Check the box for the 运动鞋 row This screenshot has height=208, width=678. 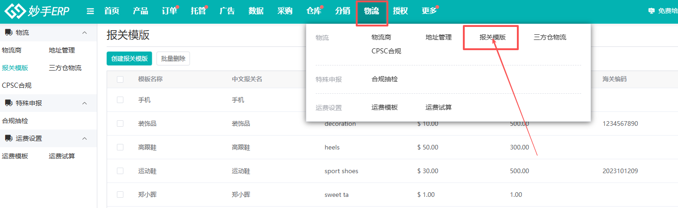(120, 171)
